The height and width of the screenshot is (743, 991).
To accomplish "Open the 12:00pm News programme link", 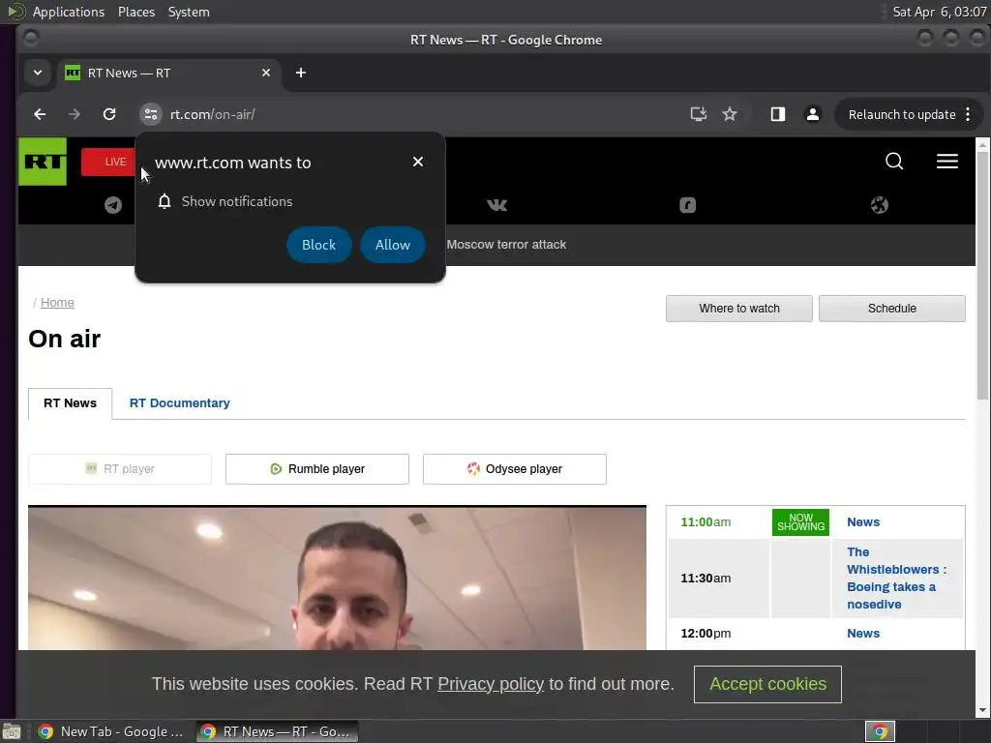I will pyautogui.click(x=862, y=633).
